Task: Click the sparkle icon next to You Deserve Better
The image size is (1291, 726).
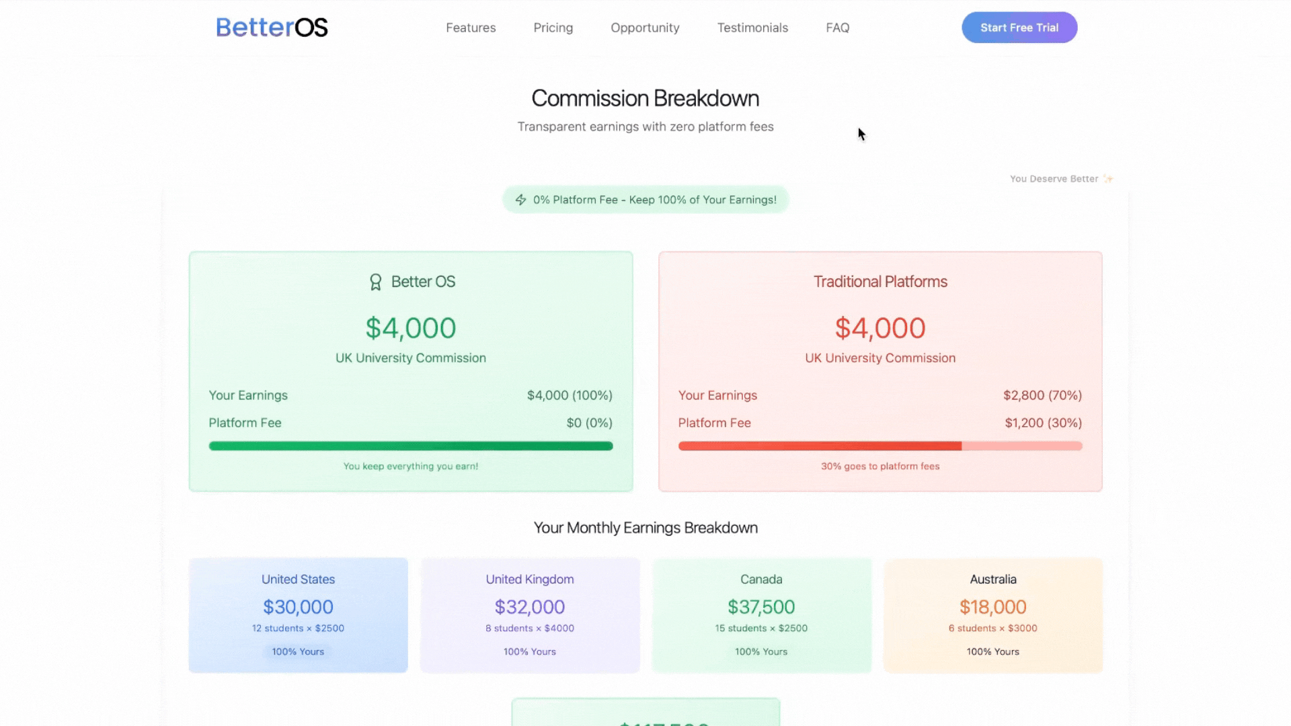Action: click(x=1108, y=179)
